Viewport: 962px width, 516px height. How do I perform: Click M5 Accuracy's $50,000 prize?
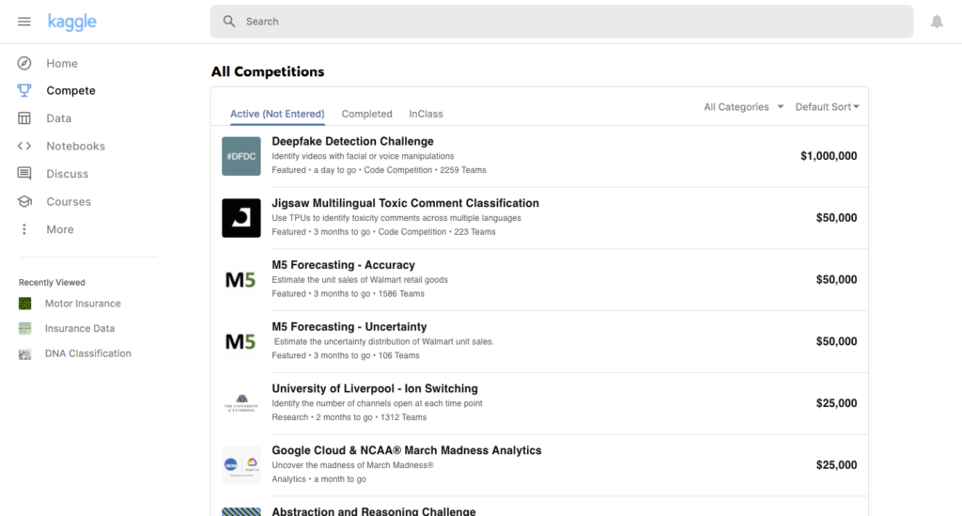836,280
